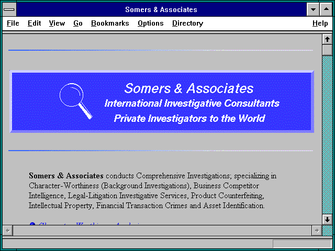Open the Help menu
The width and height of the screenshot is (335, 251).
pyautogui.click(x=320, y=23)
